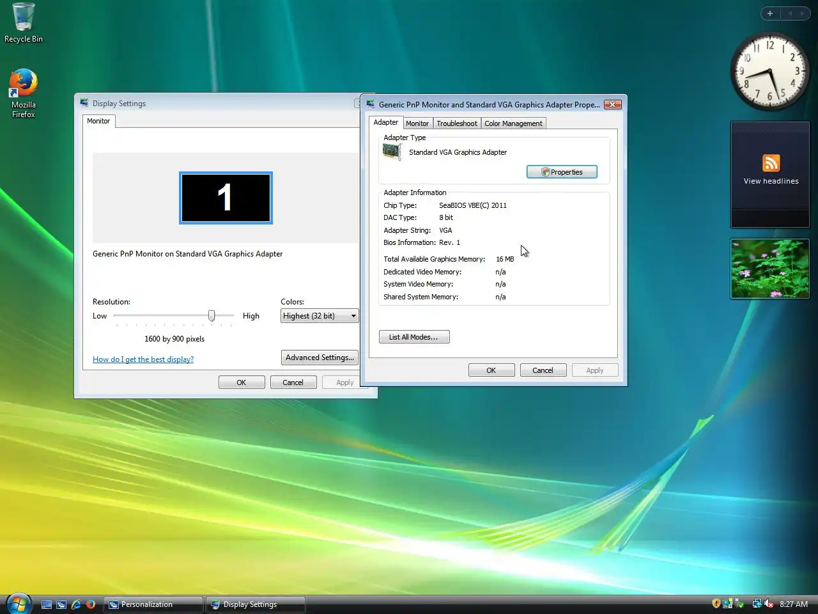Click the Generic PnP Monitor description text
818x614 pixels.
point(187,254)
